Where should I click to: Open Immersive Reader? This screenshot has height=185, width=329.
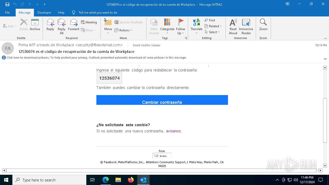pyautogui.click(x=246, y=26)
